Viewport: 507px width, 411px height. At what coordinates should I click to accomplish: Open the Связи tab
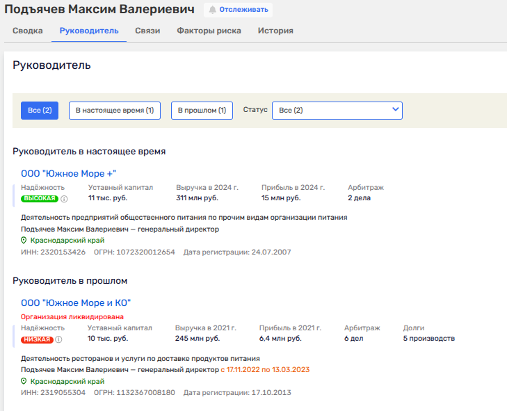pyautogui.click(x=147, y=31)
